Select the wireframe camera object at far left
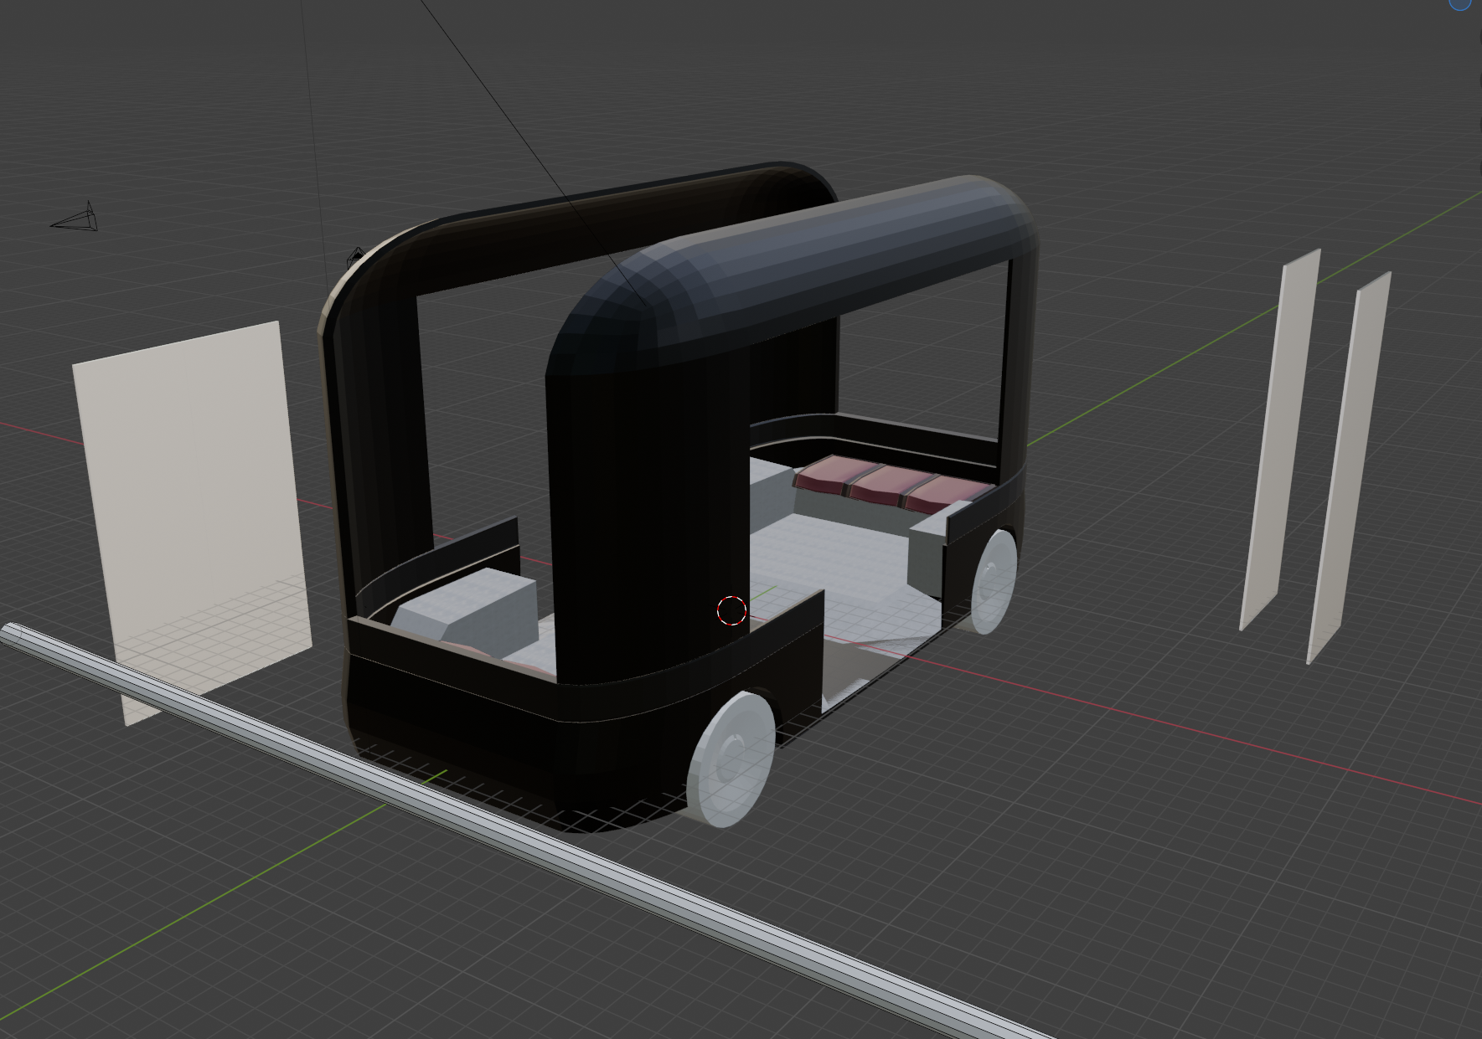The width and height of the screenshot is (1482, 1039). click(75, 218)
